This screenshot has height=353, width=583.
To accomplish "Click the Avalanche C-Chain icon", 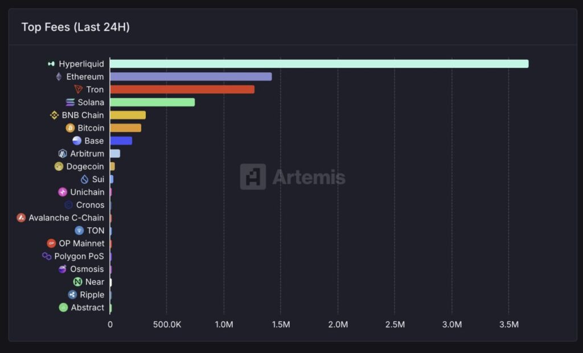I will 21,217.
